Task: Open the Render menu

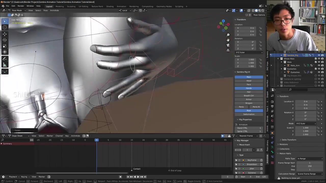Action: point(21,6)
